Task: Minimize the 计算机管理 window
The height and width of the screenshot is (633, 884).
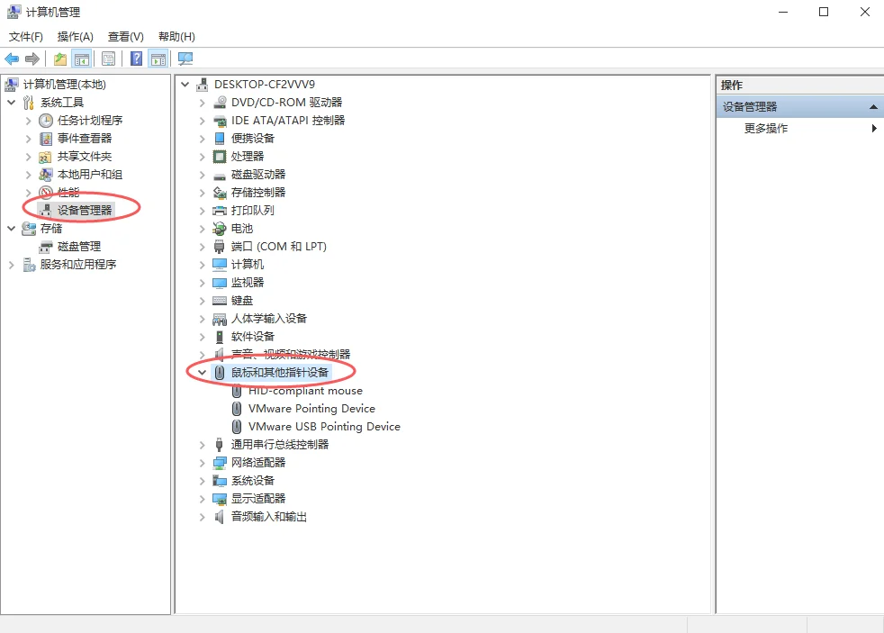Action: tap(783, 12)
